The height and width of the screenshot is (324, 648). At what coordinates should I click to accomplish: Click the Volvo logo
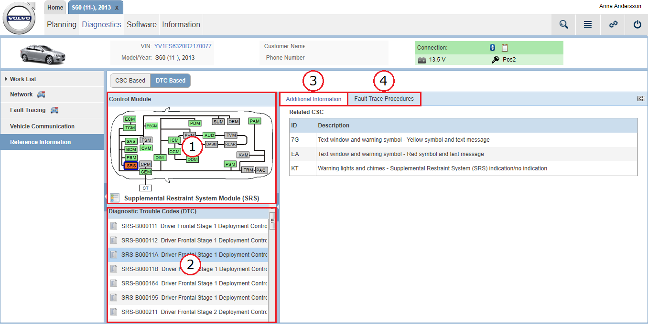[20, 19]
